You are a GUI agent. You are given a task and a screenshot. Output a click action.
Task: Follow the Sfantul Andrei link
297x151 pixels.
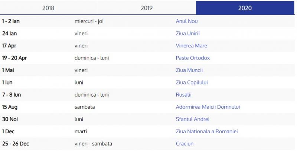coord(193,119)
